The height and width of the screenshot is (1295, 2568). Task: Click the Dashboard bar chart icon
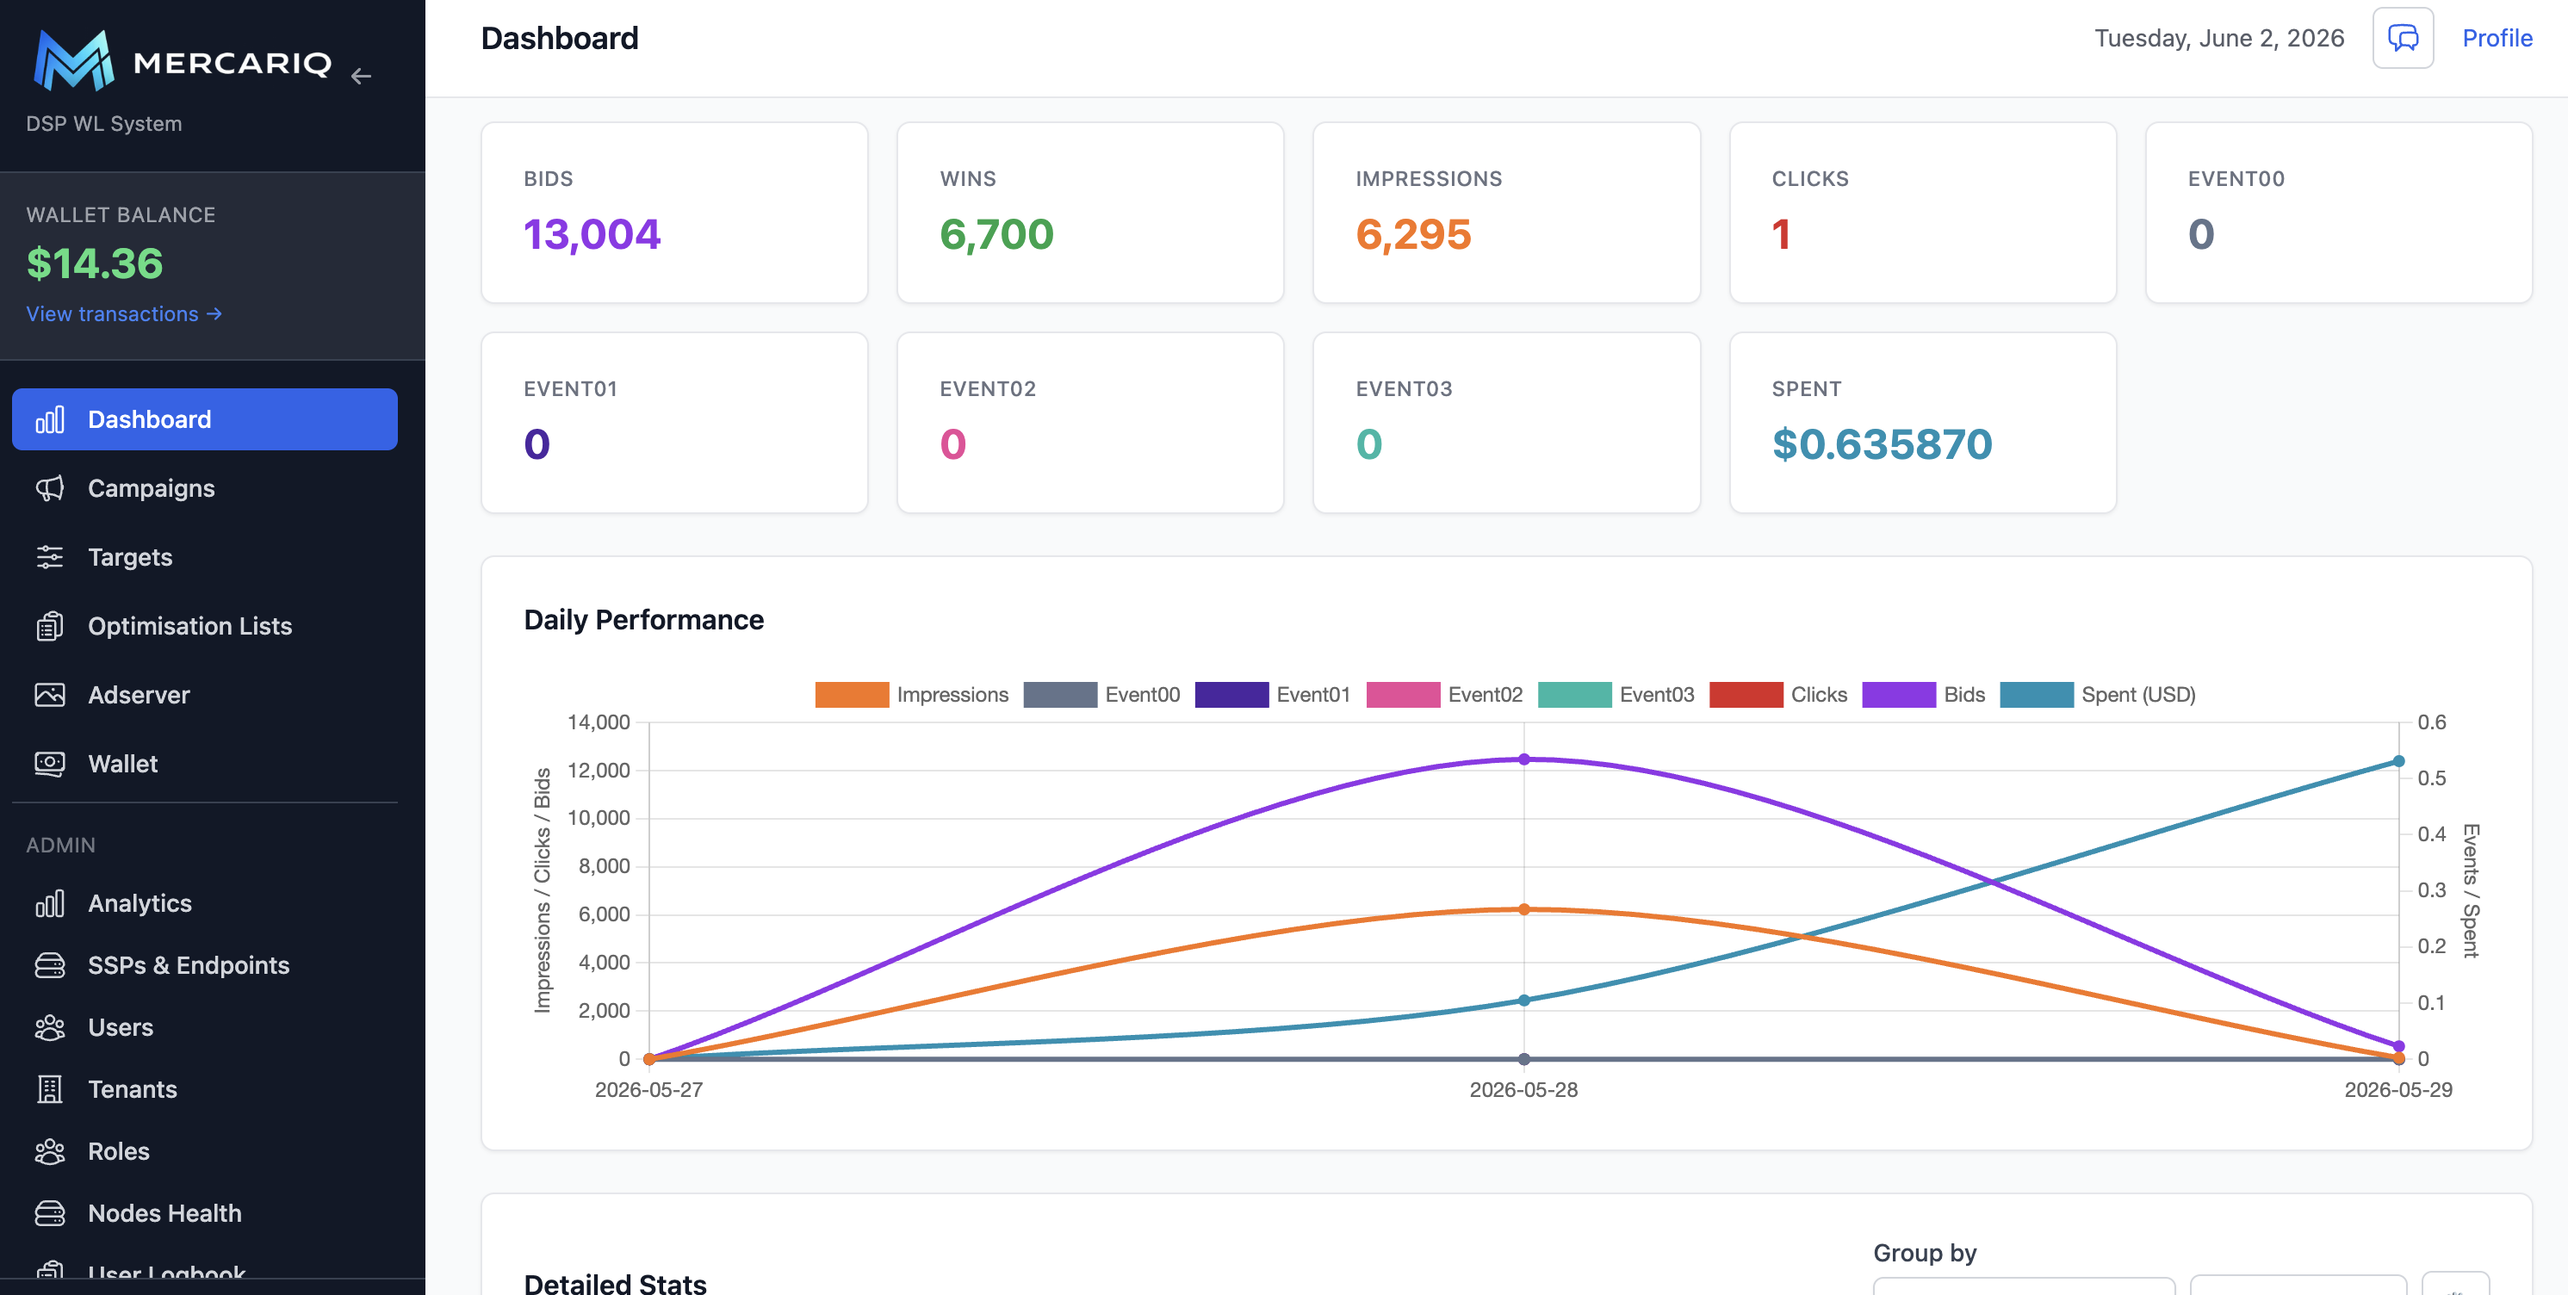coord(50,419)
